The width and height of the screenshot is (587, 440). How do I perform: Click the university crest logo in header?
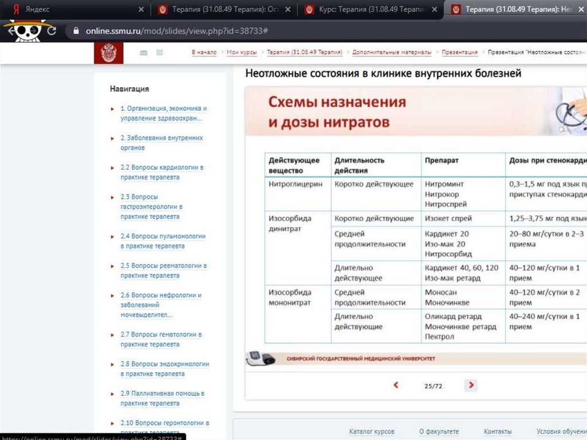(108, 53)
